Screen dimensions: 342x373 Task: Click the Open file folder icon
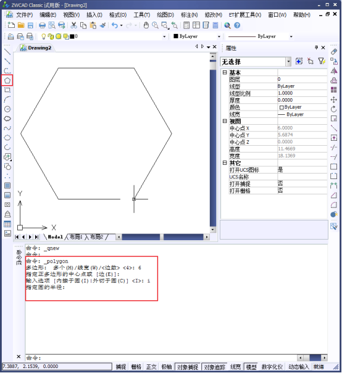coord(21,25)
